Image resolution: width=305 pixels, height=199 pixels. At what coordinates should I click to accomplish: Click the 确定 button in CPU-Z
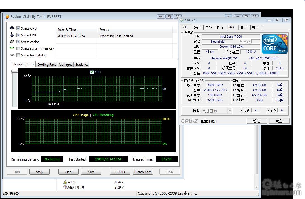279,121
